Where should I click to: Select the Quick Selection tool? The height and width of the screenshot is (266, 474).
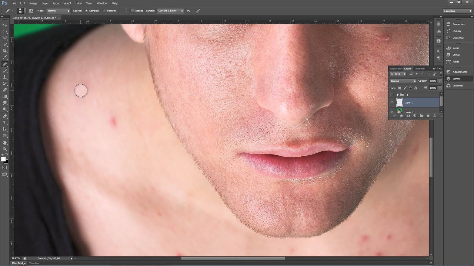click(5, 44)
